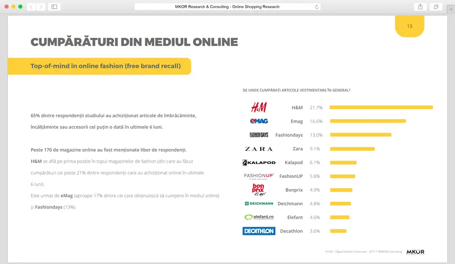Click the page number 13 badge
The height and width of the screenshot is (264, 455).
click(409, 26)
